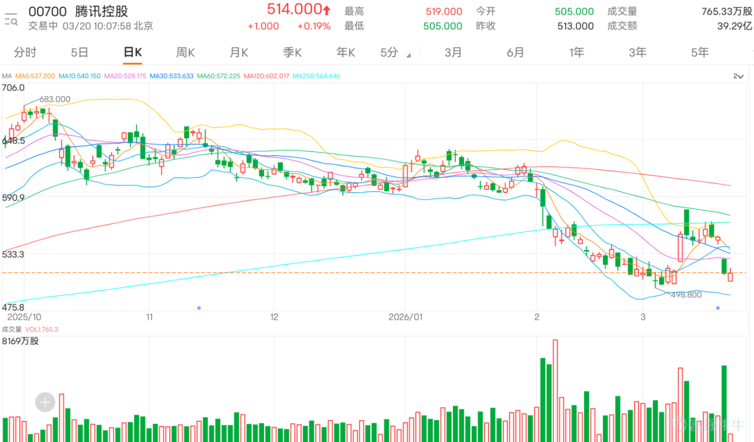The height and width of the screenshot is (442, 754).
Task: Click the 533.3 price axis label
Action: click(13, 255)
